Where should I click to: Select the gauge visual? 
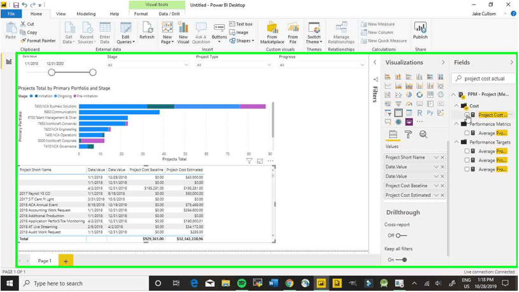tap(409, 103)
